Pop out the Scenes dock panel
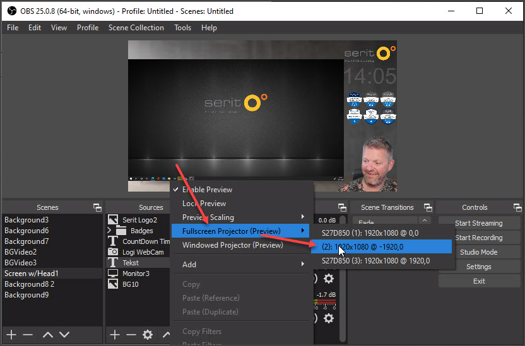 (97, 207)
